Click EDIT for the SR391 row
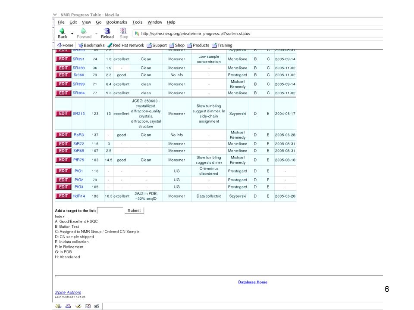The image size is (414, 310). pyautogui.click(x=63, y=59)
